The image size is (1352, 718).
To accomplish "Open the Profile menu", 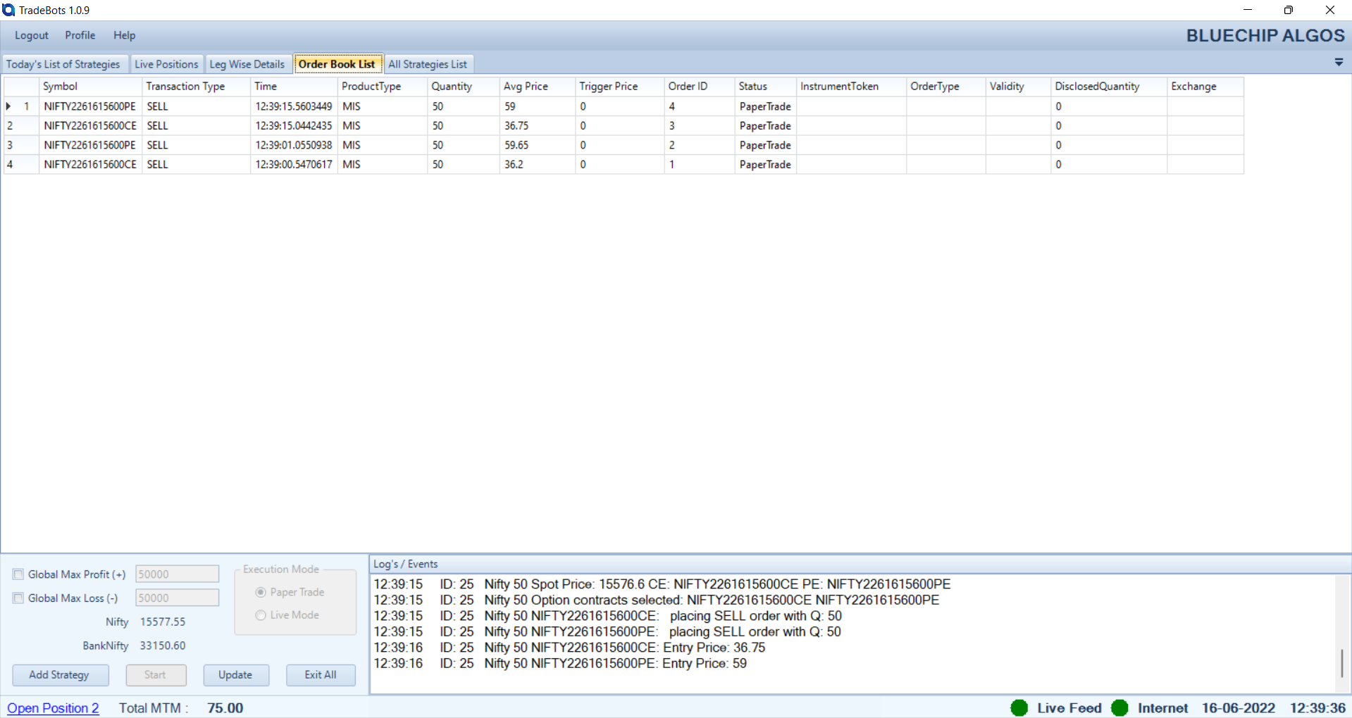I will coord(80,35).
